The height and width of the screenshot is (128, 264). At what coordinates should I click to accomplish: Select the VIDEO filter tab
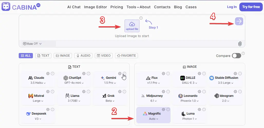click(104, 56)
